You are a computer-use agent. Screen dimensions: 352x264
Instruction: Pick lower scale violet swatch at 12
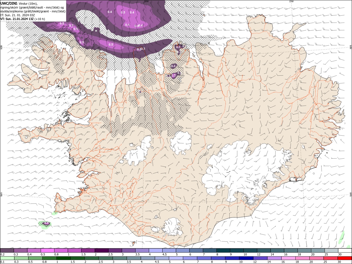[260, 258]
